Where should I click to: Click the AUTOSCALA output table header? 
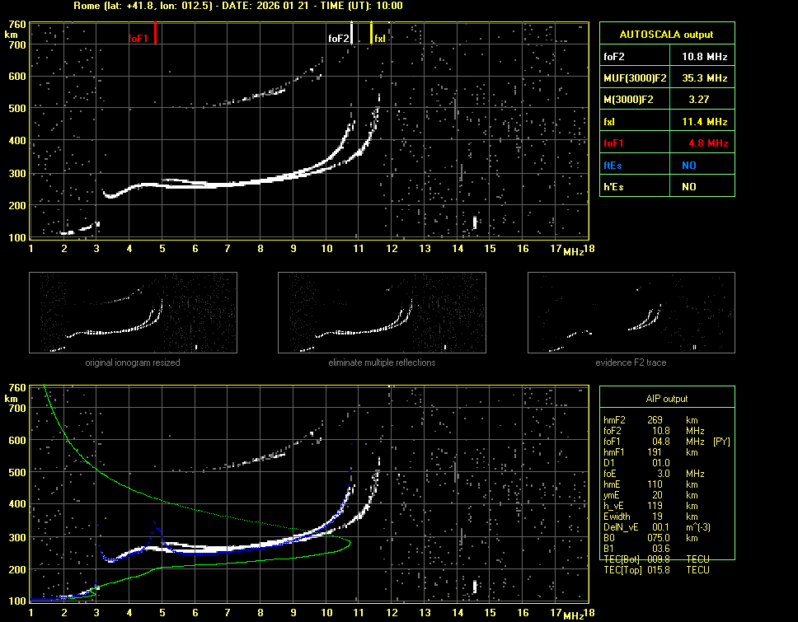pos(666,35)
